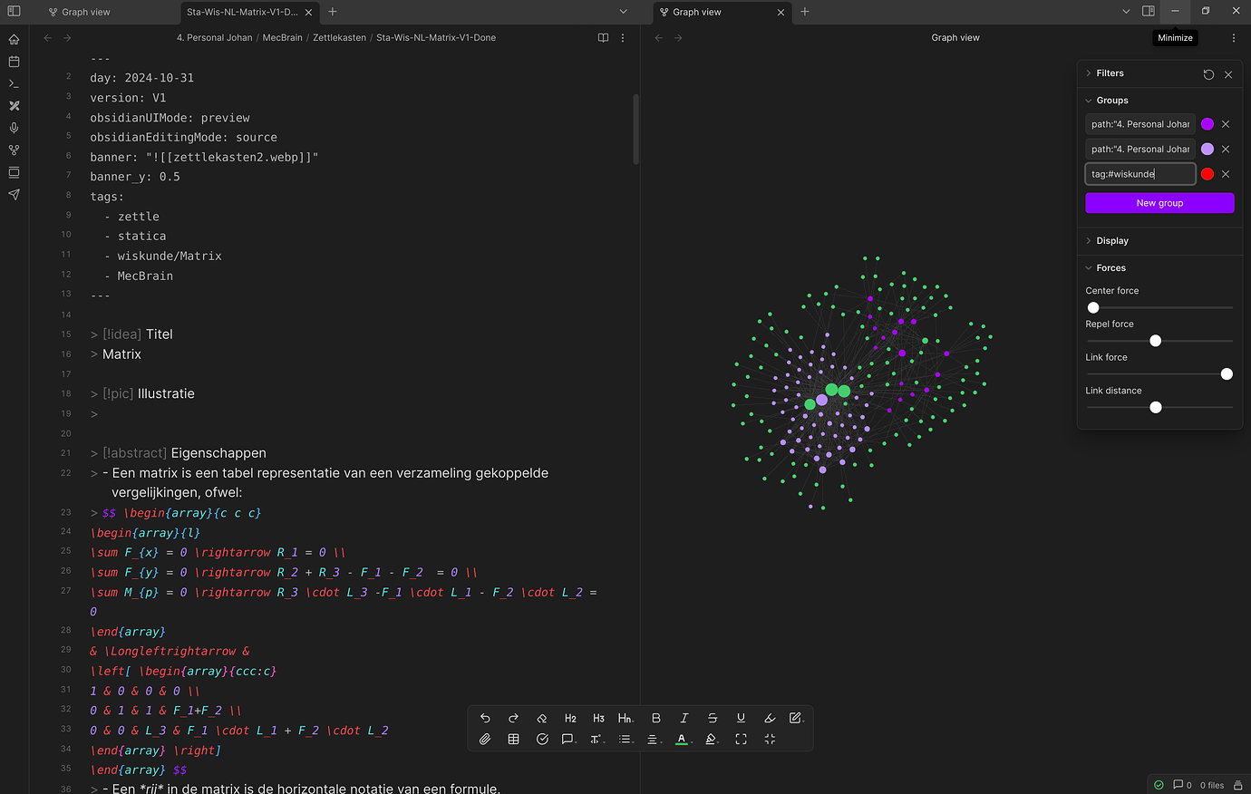Screen dimensions: 1251x794
Task: Open the terminal icon in the sidebar
Action: click(14, 83)
